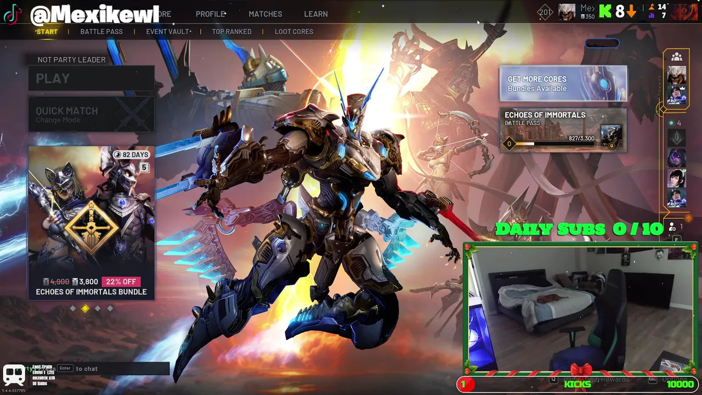Click the add friend icon
This screenshot has width=702, height=395.
coord(672,227)
